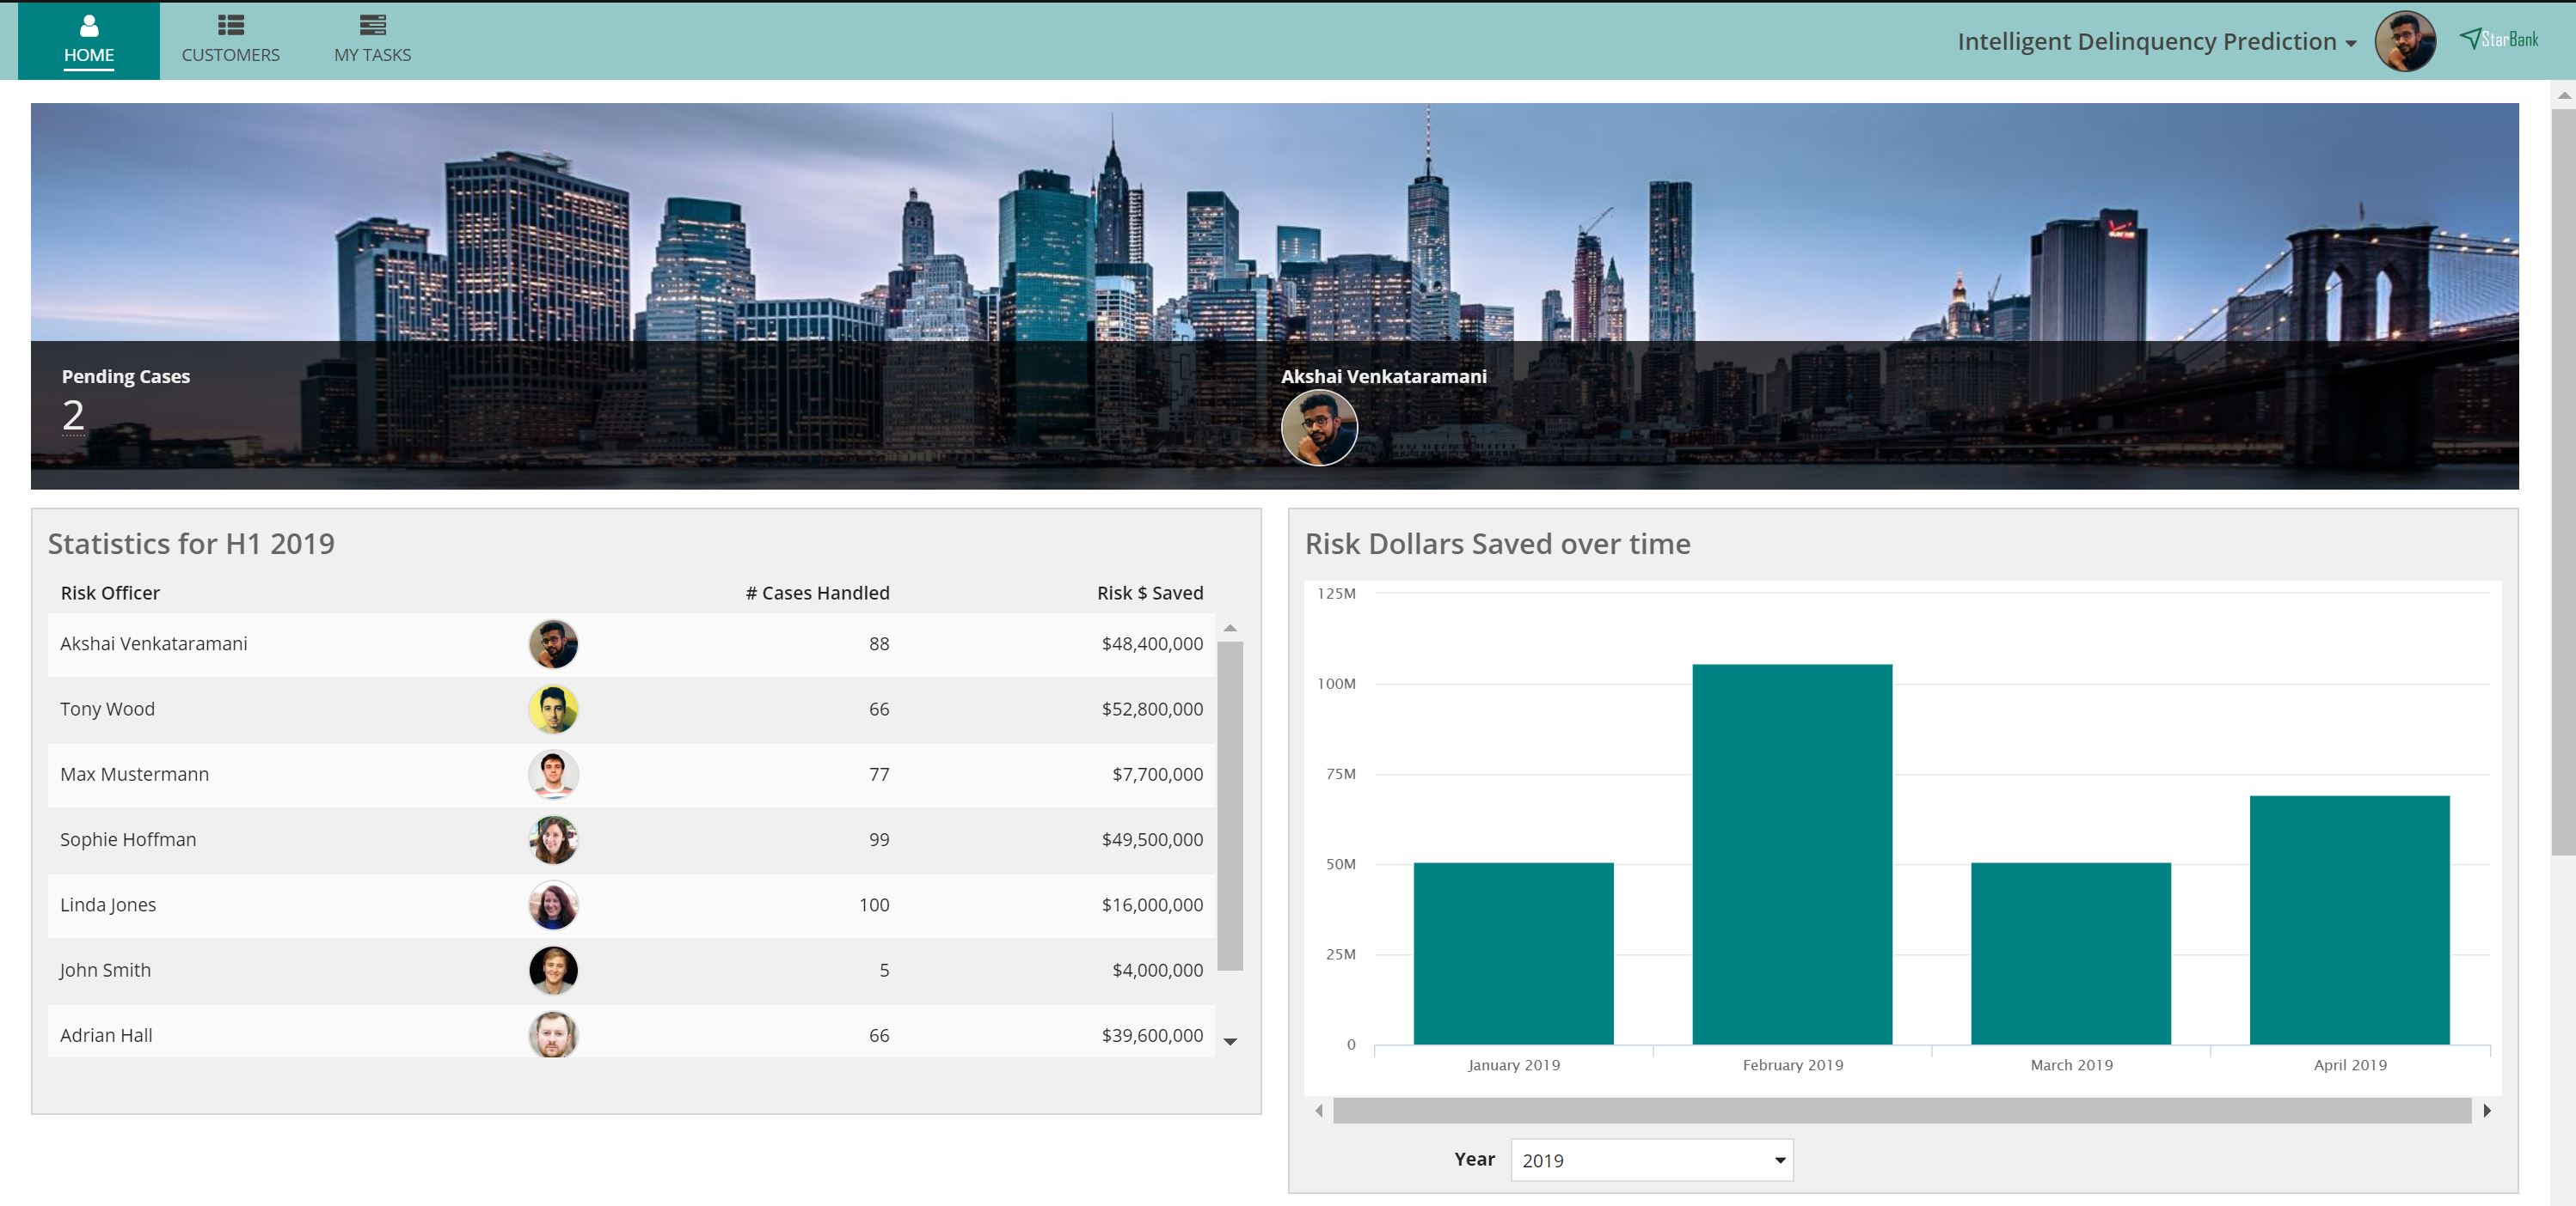Click the StarBank logo

tap(2498, 39)
